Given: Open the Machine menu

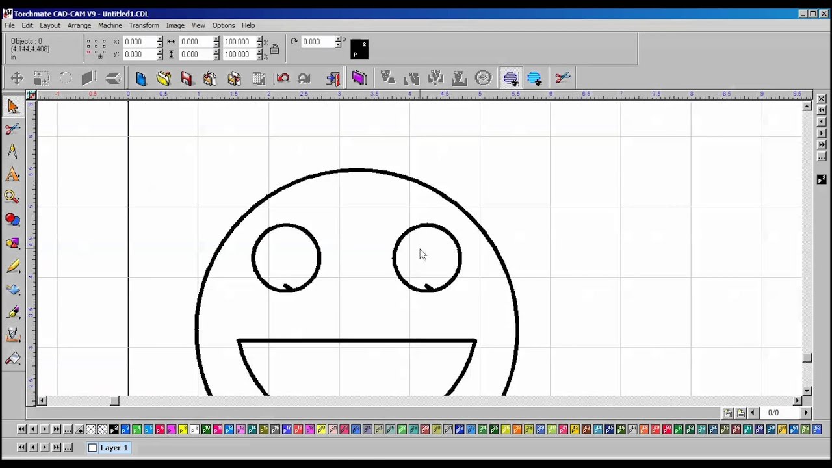Looking at the screenshot, I should pos(110,25).
